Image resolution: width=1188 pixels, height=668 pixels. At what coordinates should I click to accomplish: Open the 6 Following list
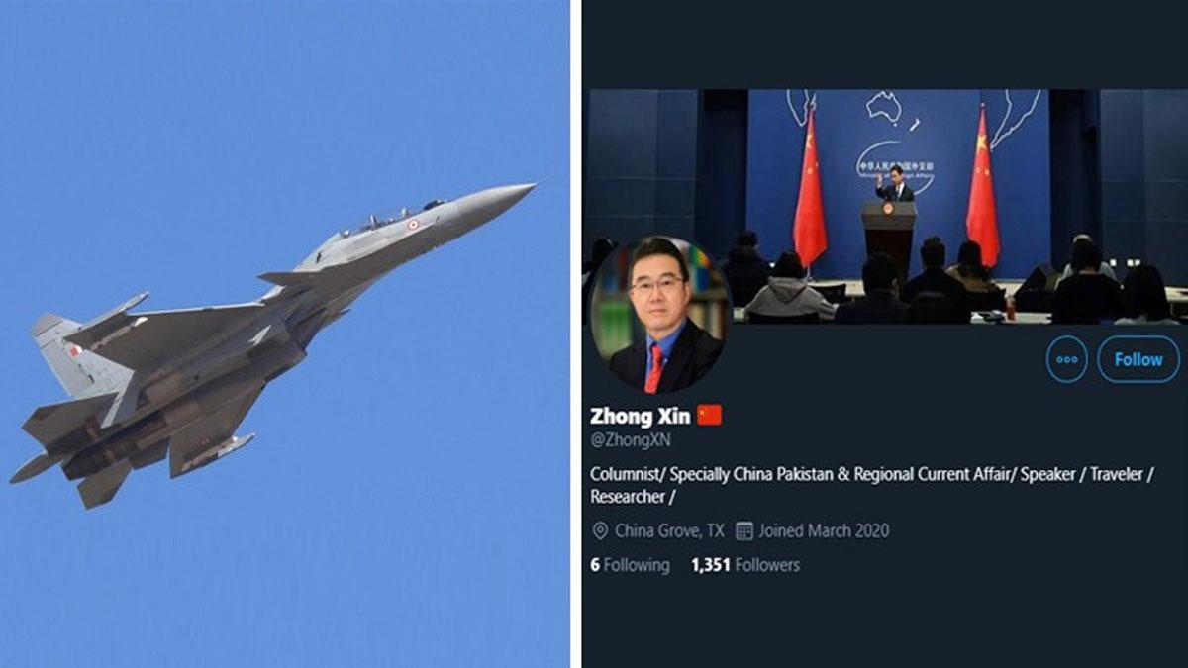[630, 565]
